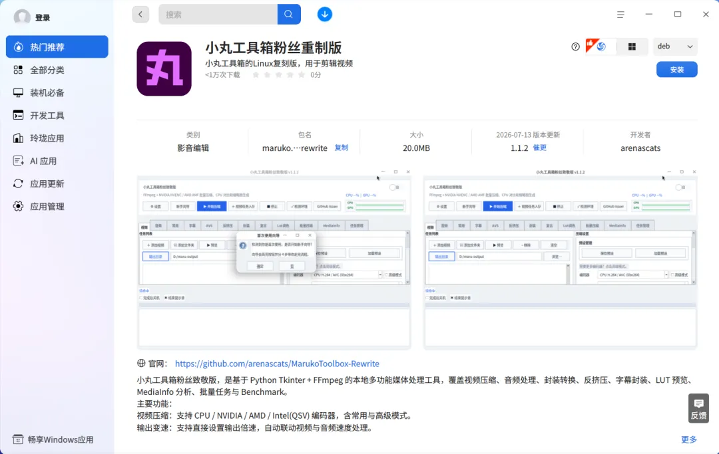Click the category value 影音编辑
This screenshot has height=454, width=719.
193,148
